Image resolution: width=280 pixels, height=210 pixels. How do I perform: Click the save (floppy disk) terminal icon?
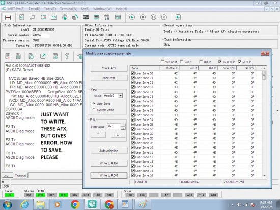click(18, 56)
